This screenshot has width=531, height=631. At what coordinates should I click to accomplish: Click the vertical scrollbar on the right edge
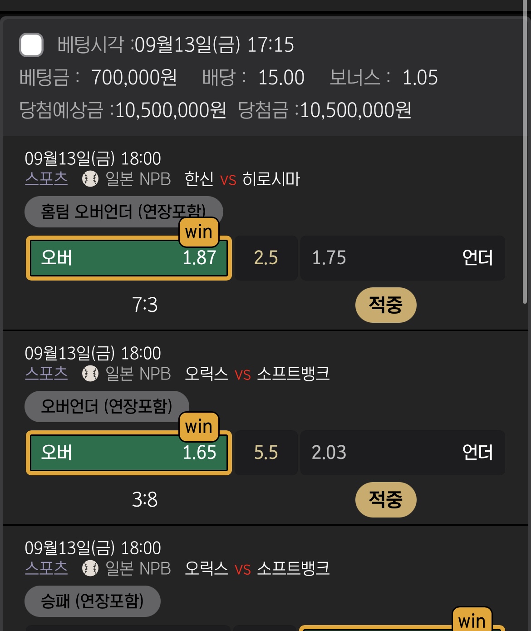525,159
